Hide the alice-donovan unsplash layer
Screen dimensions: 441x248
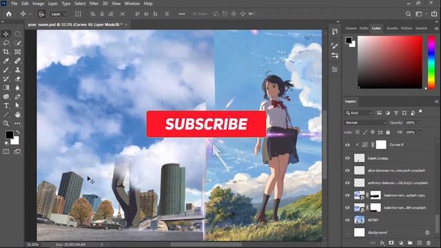[347, 170]
